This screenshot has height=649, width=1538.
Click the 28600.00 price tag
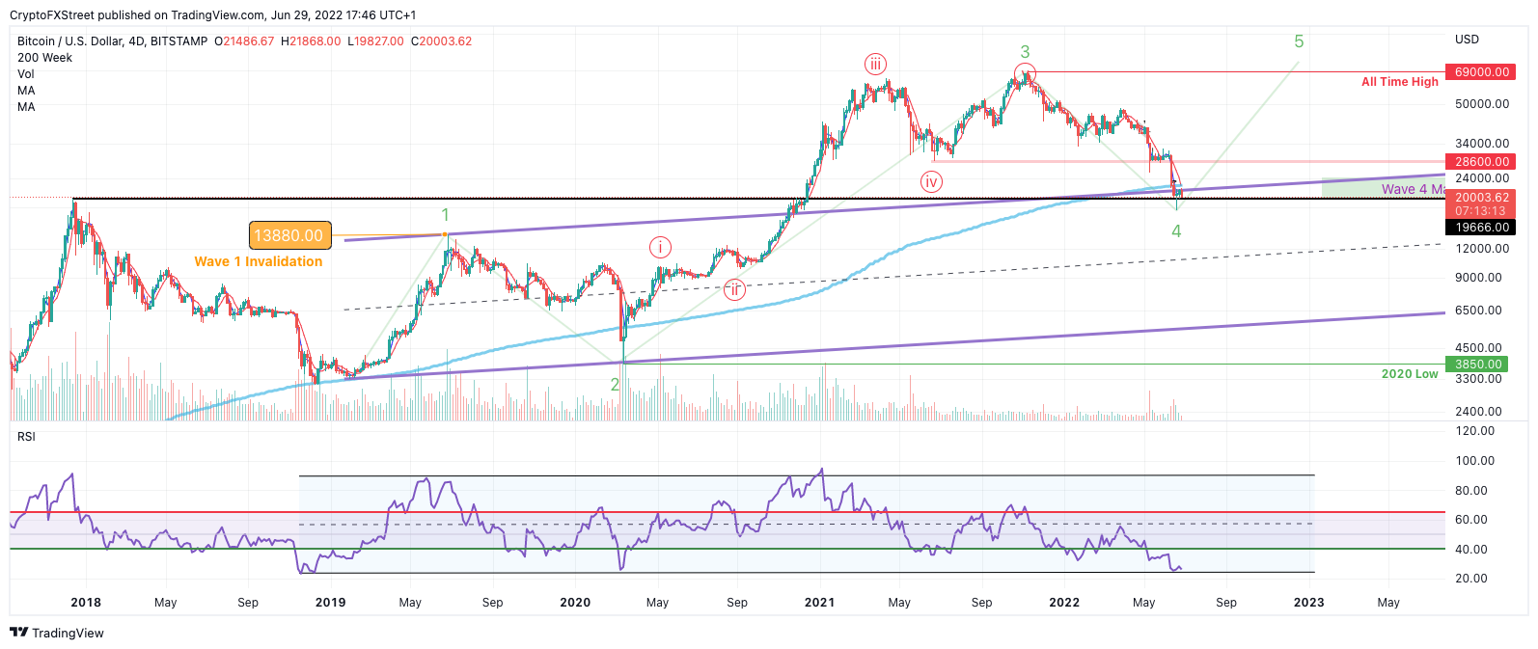1482,162
